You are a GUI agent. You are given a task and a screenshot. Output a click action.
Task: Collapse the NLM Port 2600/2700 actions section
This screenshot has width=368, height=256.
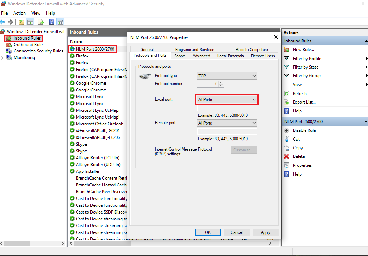click(x=366, y=122)
